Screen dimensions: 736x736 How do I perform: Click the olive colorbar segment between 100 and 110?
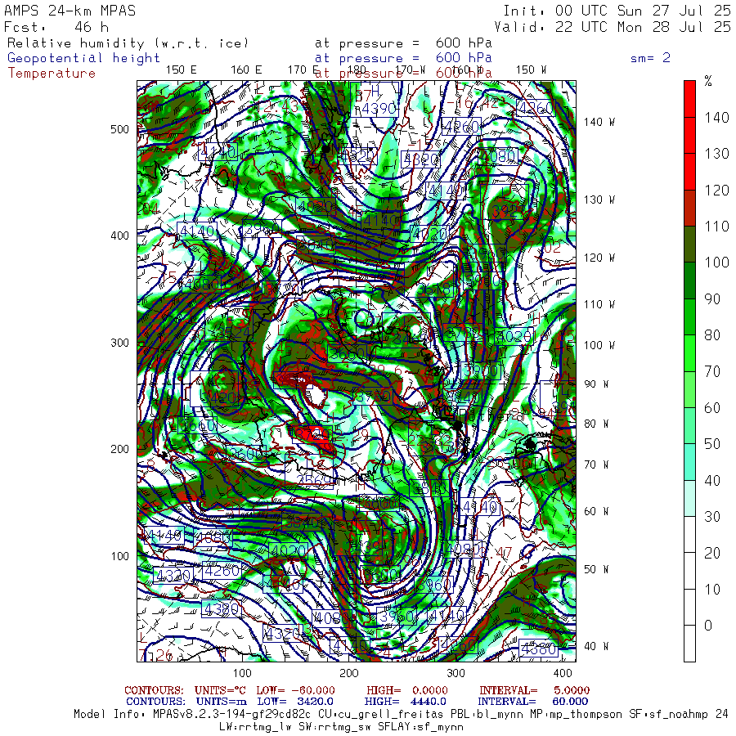(689, 244)
